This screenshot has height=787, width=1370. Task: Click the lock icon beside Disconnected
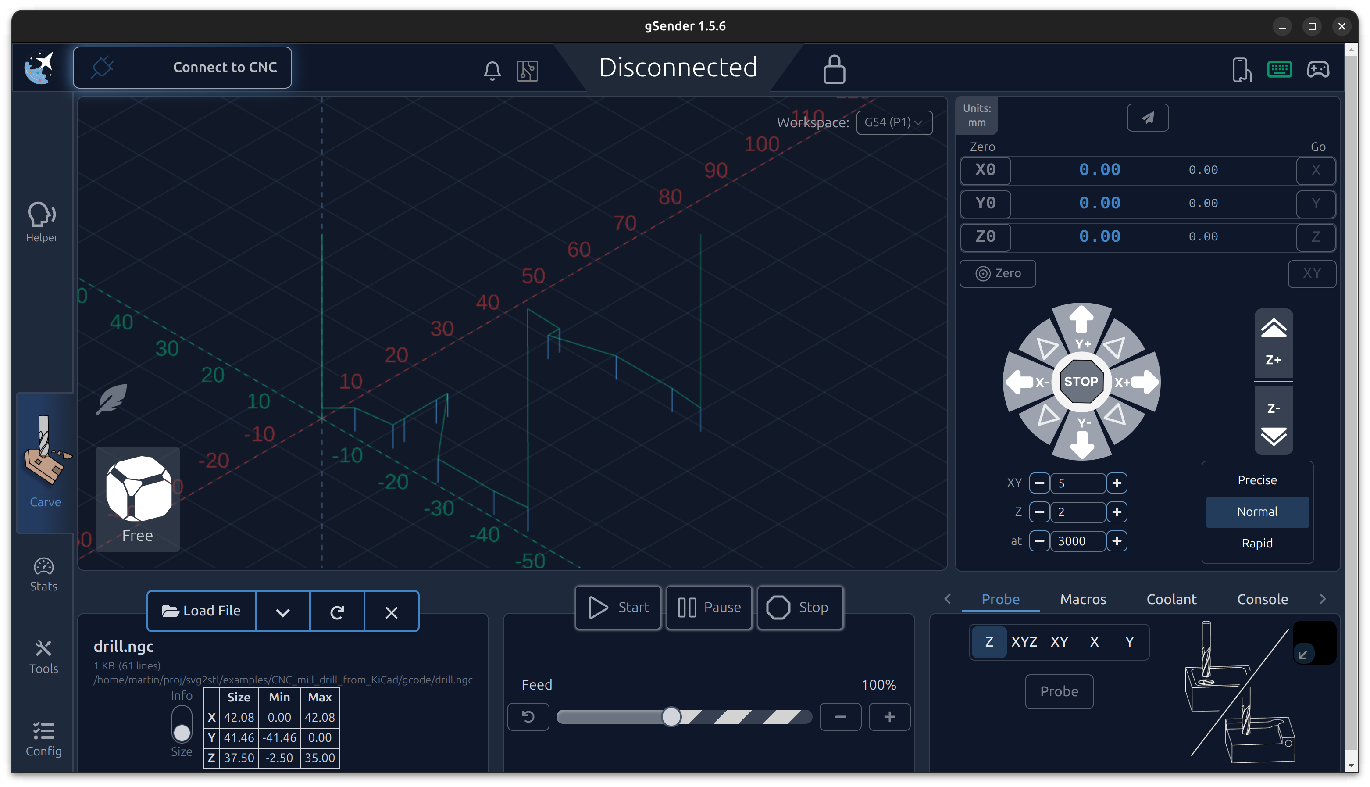(x=834, y=69)
